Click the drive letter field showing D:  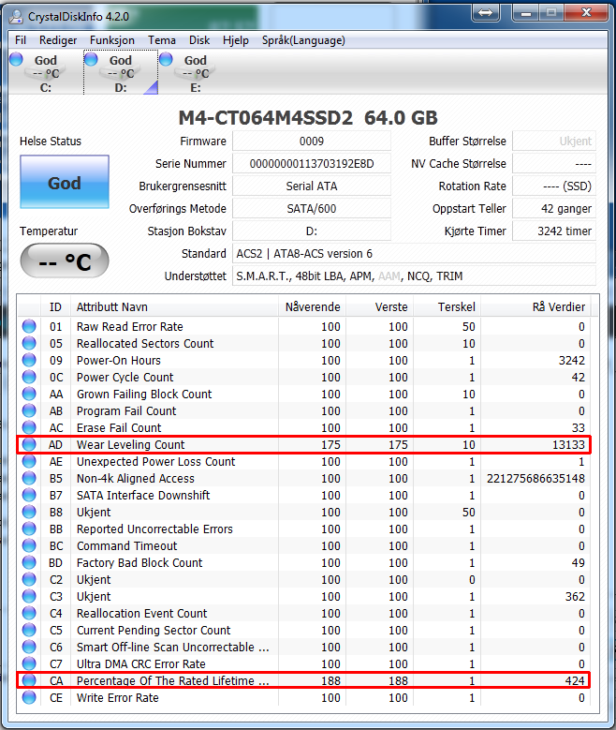coord(312,231)
